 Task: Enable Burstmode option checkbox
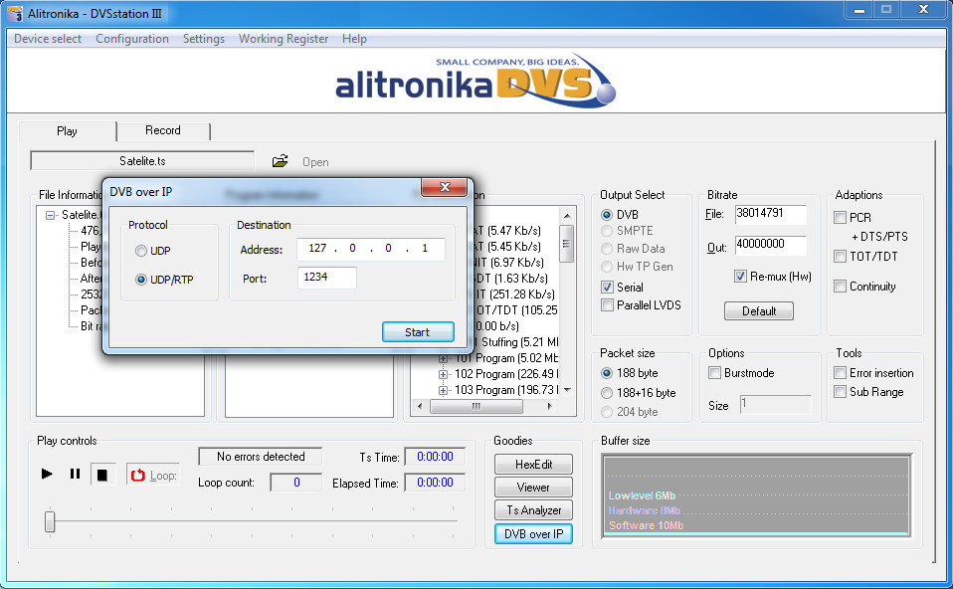point(715,373)
